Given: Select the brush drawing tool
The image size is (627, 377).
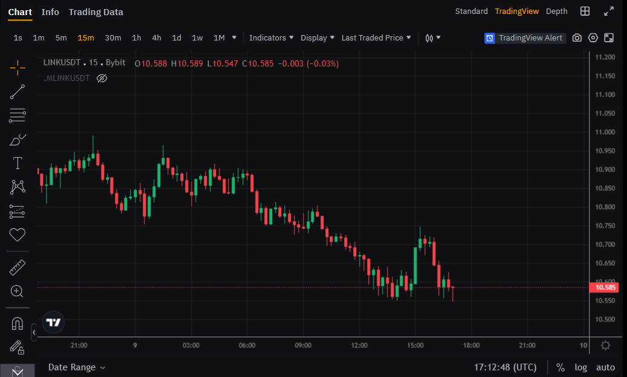Looking at the screenshot, I should click(x=18, y=140).
